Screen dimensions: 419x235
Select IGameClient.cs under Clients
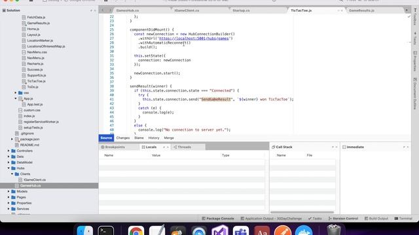[35, 180]
